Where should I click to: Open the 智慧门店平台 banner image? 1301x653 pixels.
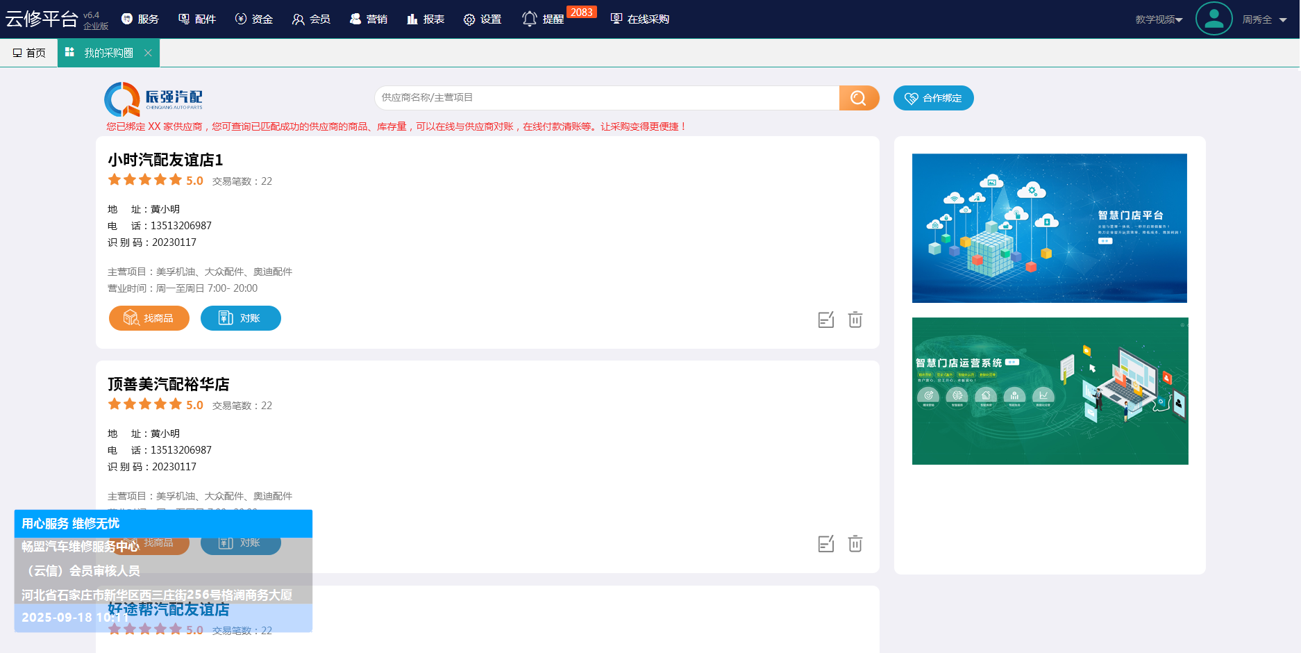1049,228
